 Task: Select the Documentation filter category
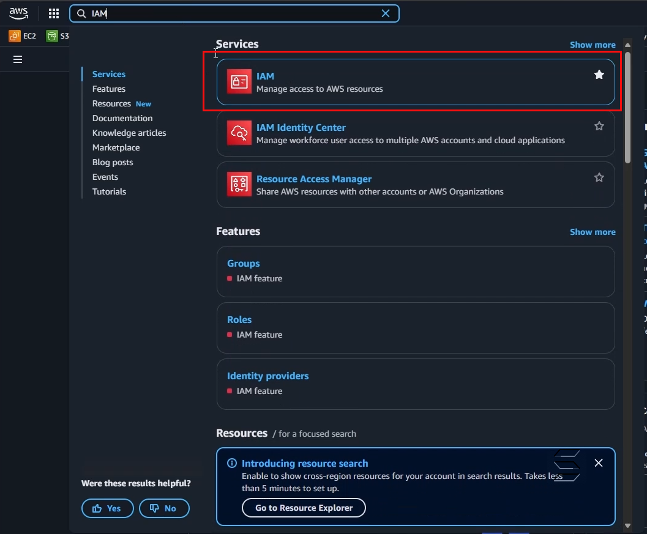pos(122,118)
